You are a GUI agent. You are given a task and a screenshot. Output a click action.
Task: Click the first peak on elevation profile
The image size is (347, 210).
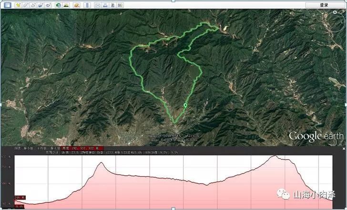click(101, 162)
